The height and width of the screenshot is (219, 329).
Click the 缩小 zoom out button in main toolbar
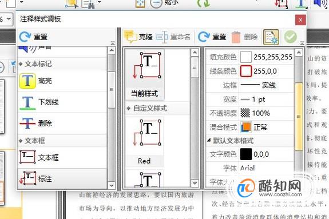pos(164,3)
